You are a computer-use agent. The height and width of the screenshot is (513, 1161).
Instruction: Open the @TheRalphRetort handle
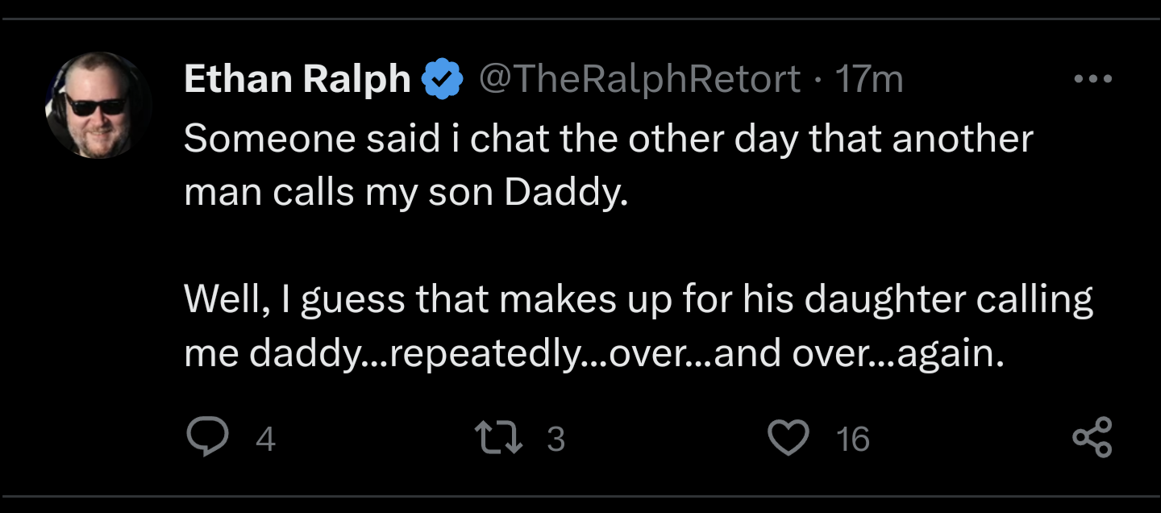640,79
